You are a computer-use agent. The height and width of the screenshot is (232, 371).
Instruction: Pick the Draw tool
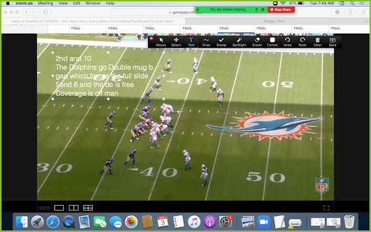pyautogui.click(x=206, y=42)
